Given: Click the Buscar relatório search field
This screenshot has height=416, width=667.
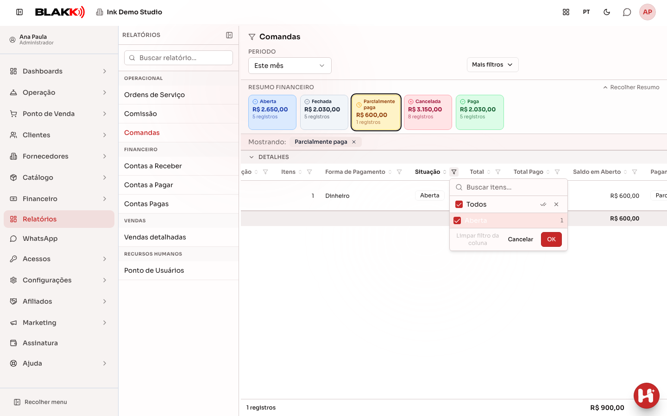Looking at the screenshot, I should click(179, 58).
